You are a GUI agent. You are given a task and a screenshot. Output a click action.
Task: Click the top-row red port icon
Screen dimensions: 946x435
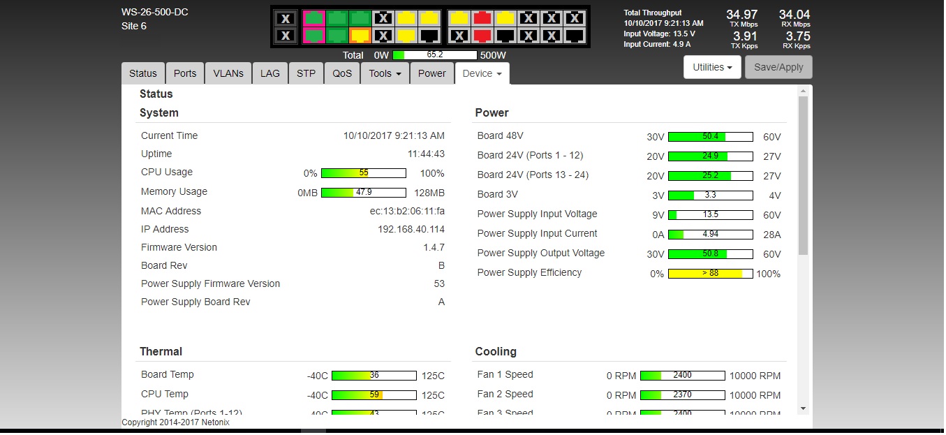coord(482,19)
